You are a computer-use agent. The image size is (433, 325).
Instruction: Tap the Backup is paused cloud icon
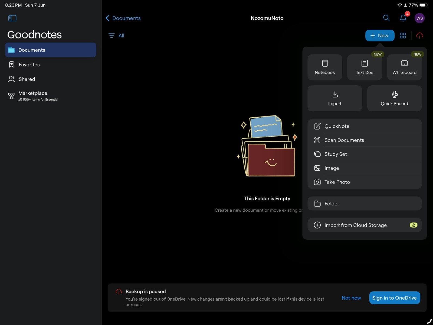(119, 292)
